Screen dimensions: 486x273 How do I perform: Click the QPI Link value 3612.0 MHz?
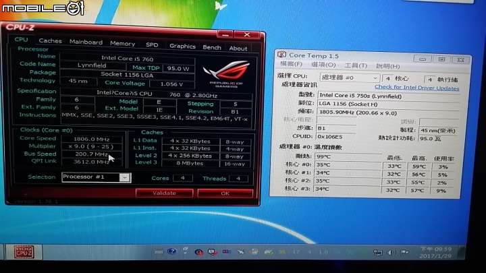point(92,162)
